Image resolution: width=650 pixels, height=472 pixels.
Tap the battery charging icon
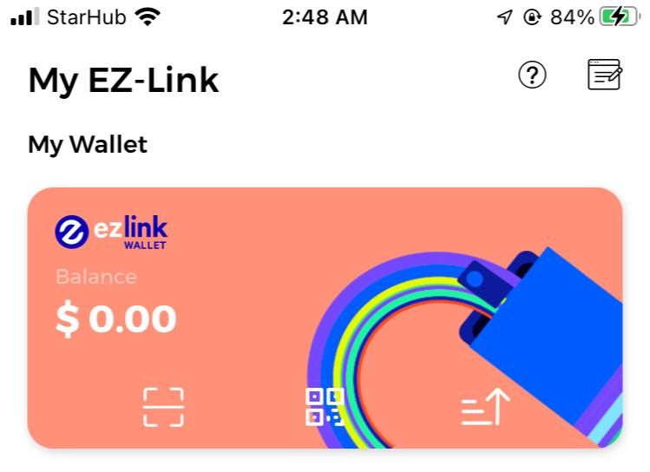coord(620,17)
